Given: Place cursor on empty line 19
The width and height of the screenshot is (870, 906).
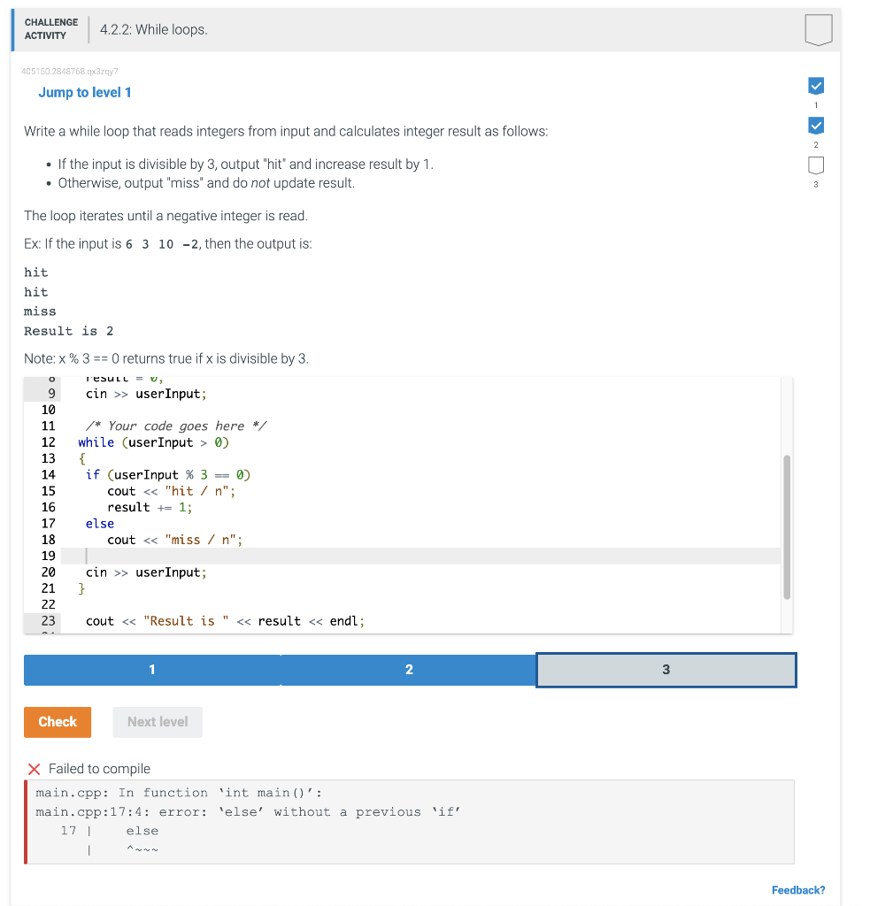Looking at the screenshot, I should coord(420,556).
